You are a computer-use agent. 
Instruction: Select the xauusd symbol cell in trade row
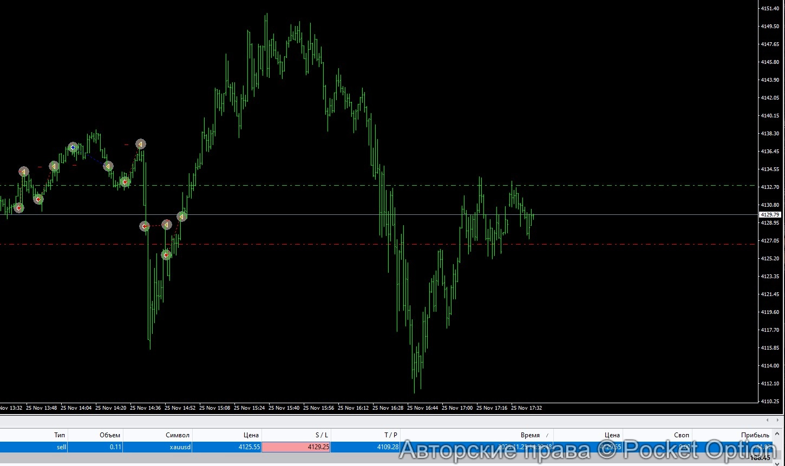[x=180, y=447]
